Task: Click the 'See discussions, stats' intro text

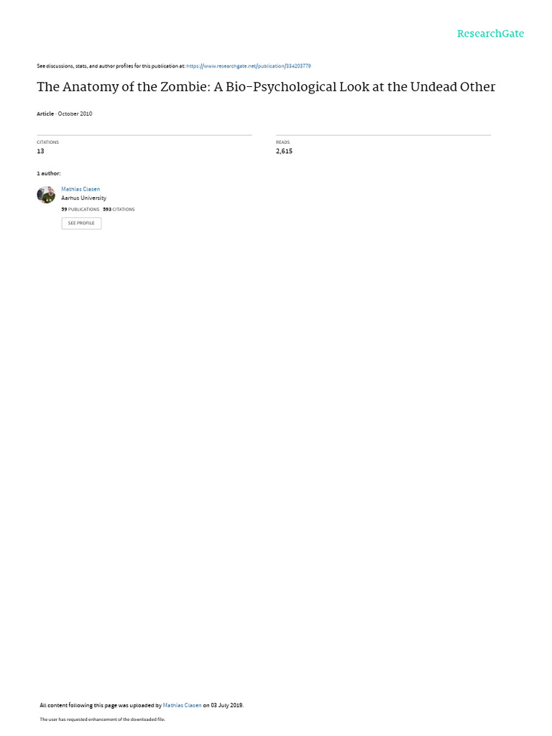Action: pyautogui.click(x=111, y=66)
